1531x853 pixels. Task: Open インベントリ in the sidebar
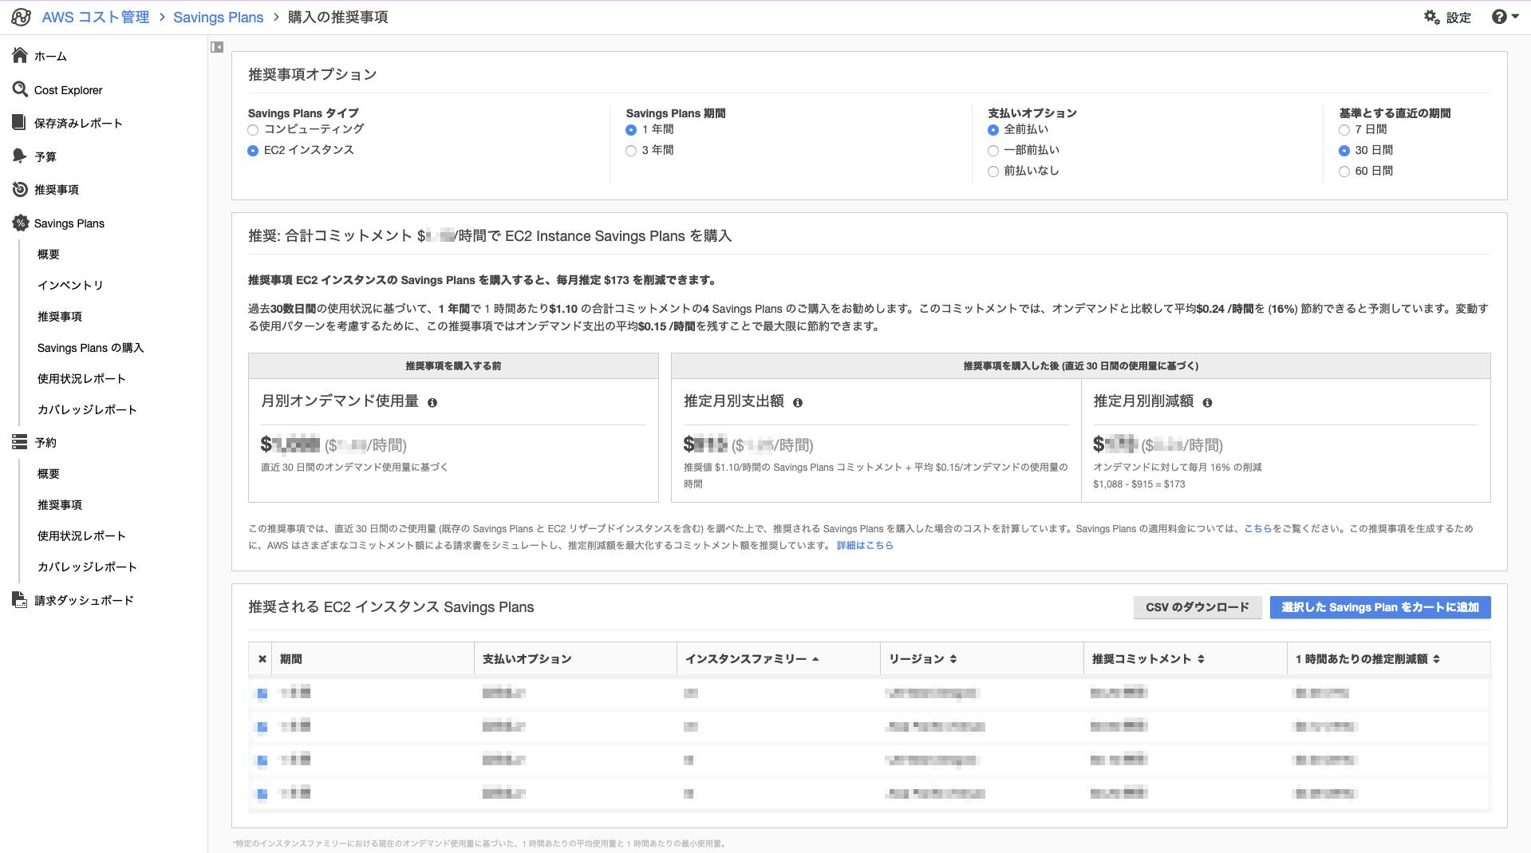pyautogui.click(x=70, y=285)
